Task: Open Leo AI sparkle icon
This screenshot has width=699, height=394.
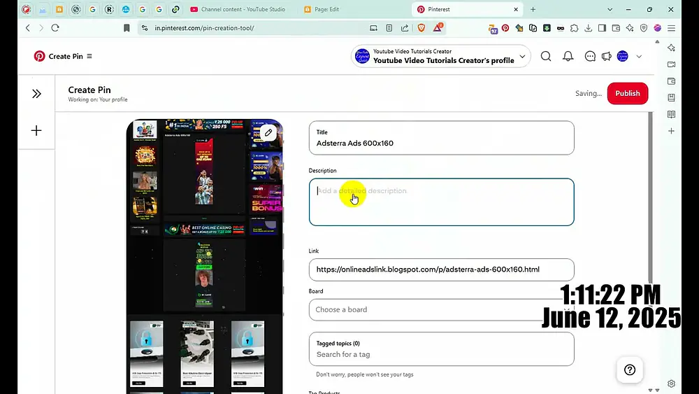Action: 630,28
